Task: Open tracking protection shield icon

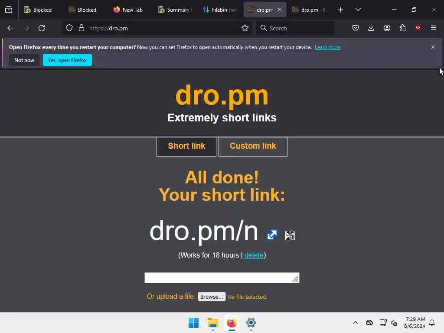Action: pyautogui.click(x=69, y=28)
